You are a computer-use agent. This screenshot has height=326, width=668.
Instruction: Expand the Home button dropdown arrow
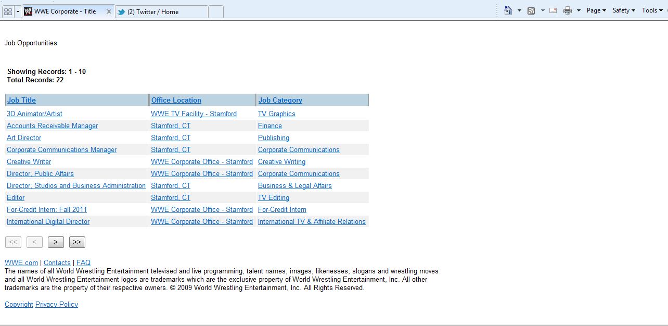click(x=519, y=10)
